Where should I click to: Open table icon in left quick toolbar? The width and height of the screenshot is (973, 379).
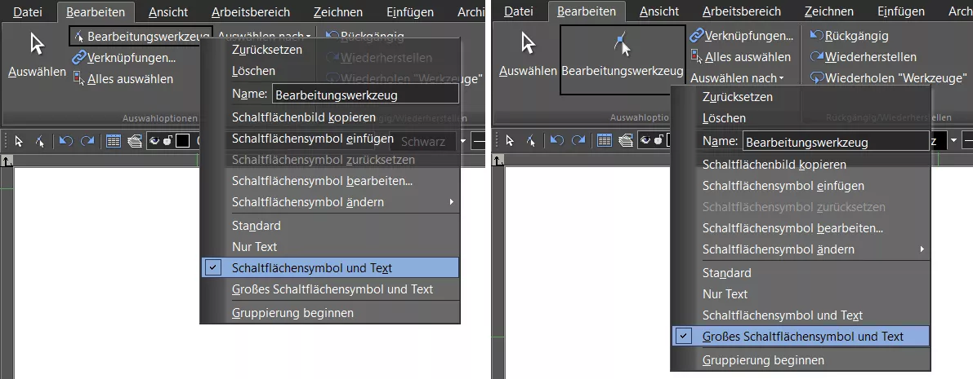(x=113, y=141)
